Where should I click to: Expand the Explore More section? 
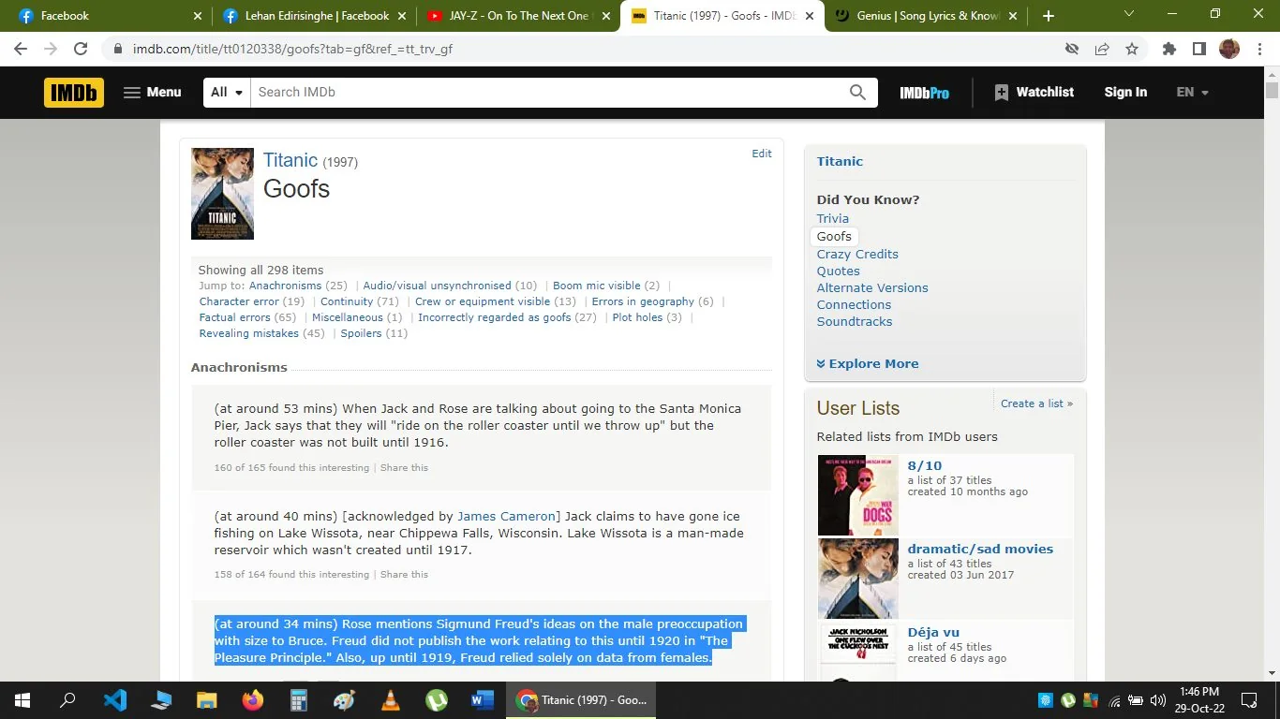pyautogui.click(x=868, y=363)
